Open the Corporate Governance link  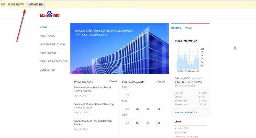click(x=186, y=136)
